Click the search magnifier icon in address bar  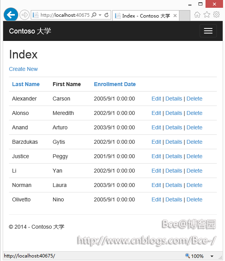tap(94, 15)
